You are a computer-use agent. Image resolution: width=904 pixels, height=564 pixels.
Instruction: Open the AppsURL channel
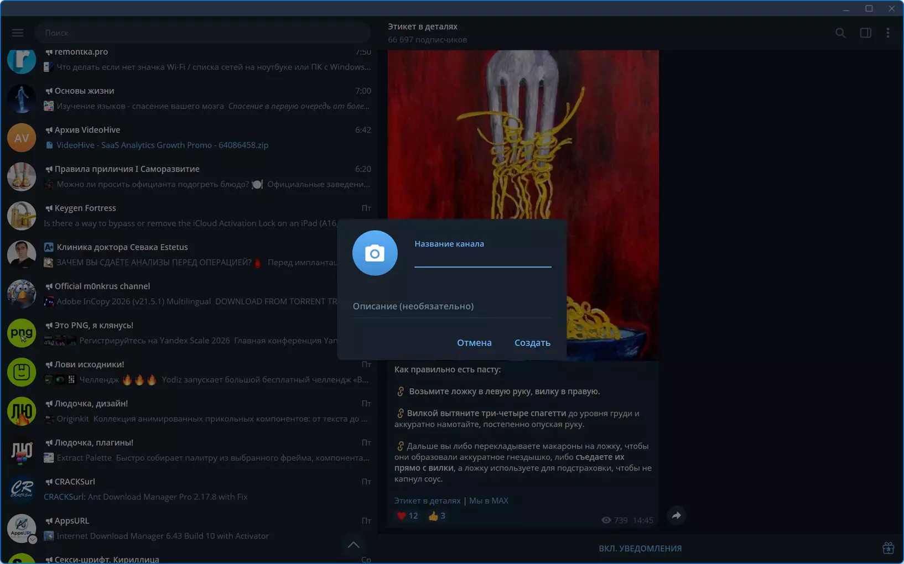[x=189, y=529]
